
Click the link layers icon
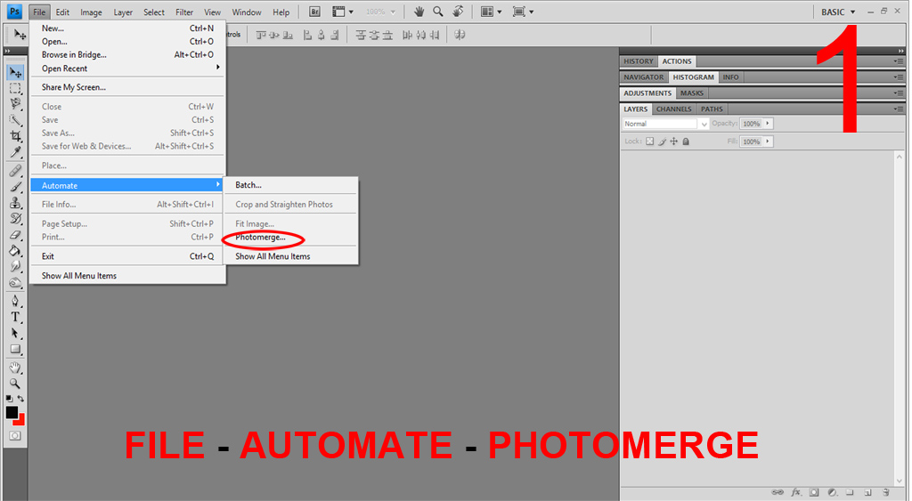click(778, 492)
